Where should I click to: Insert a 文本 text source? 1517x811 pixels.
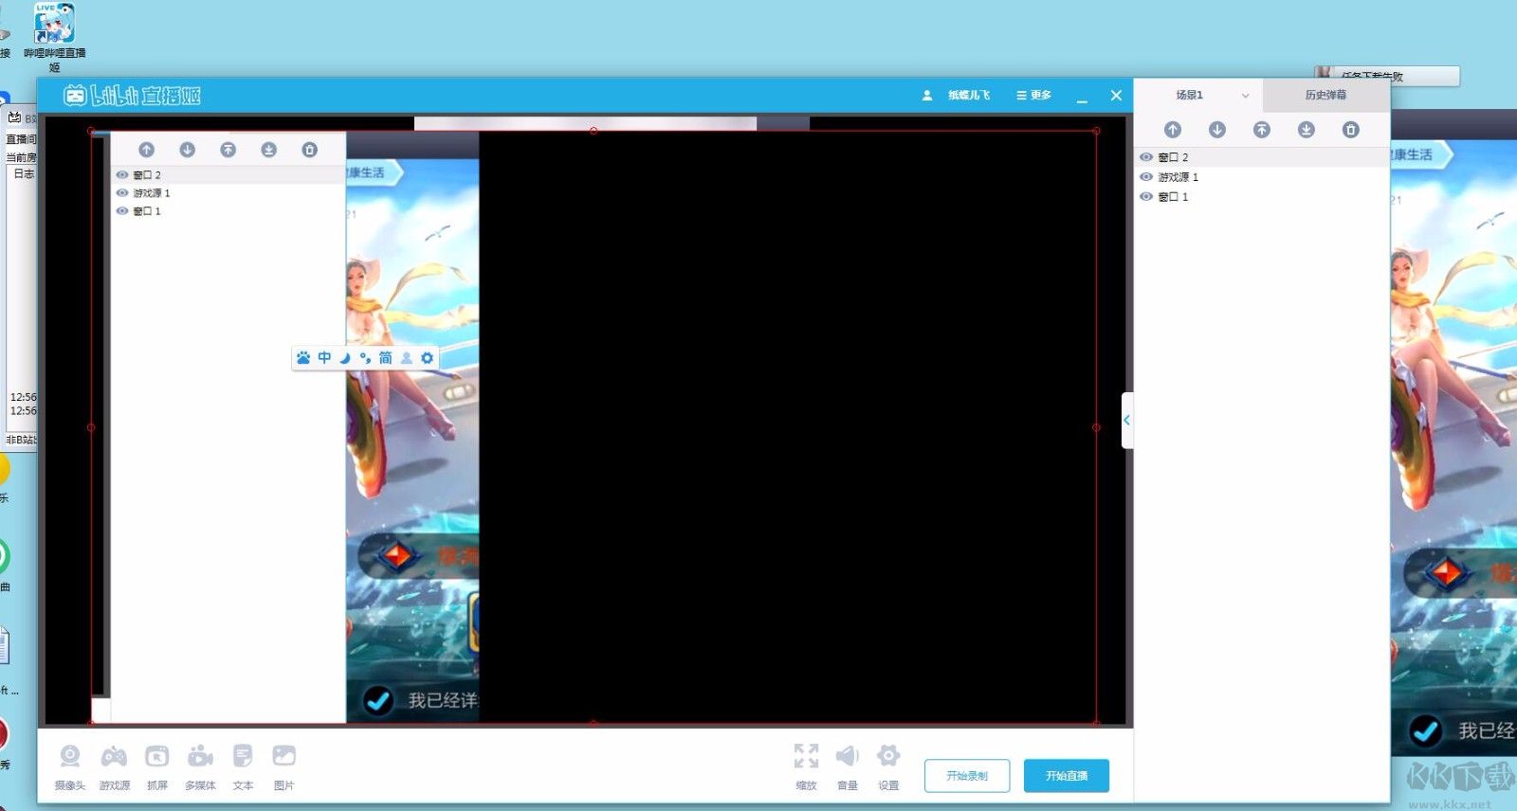[243, 757]
